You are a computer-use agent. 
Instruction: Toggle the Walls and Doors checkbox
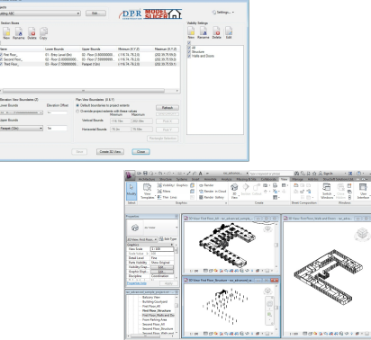click(x=189, y=56)
